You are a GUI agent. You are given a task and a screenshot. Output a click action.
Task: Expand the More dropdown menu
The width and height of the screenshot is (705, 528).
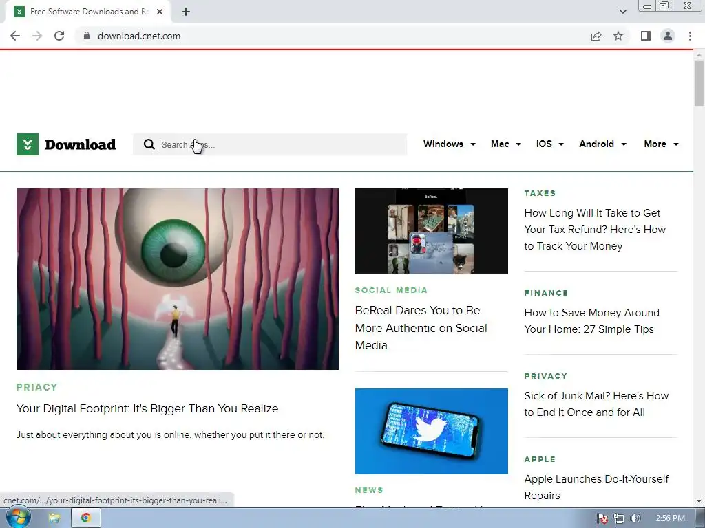coord(661,144)
